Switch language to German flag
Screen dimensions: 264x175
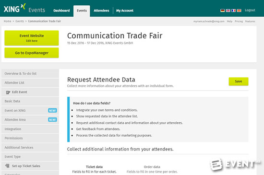[223, 11]
